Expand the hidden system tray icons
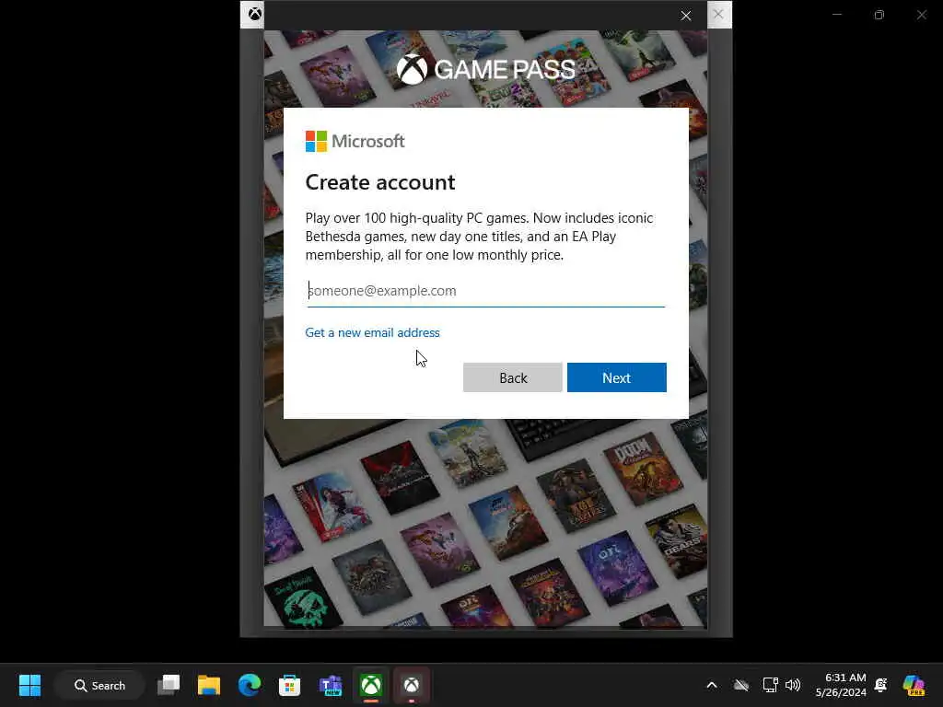943x707 pixels. point(712,685)
